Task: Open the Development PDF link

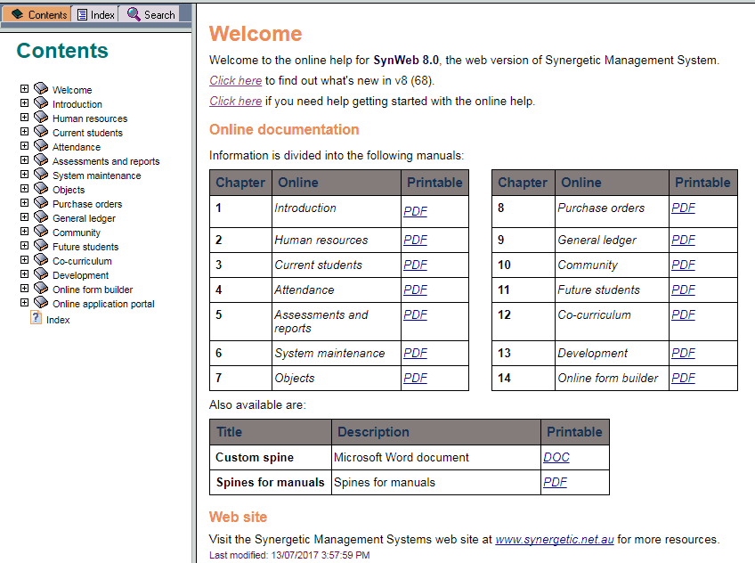Action: click(x=684, y=353)
